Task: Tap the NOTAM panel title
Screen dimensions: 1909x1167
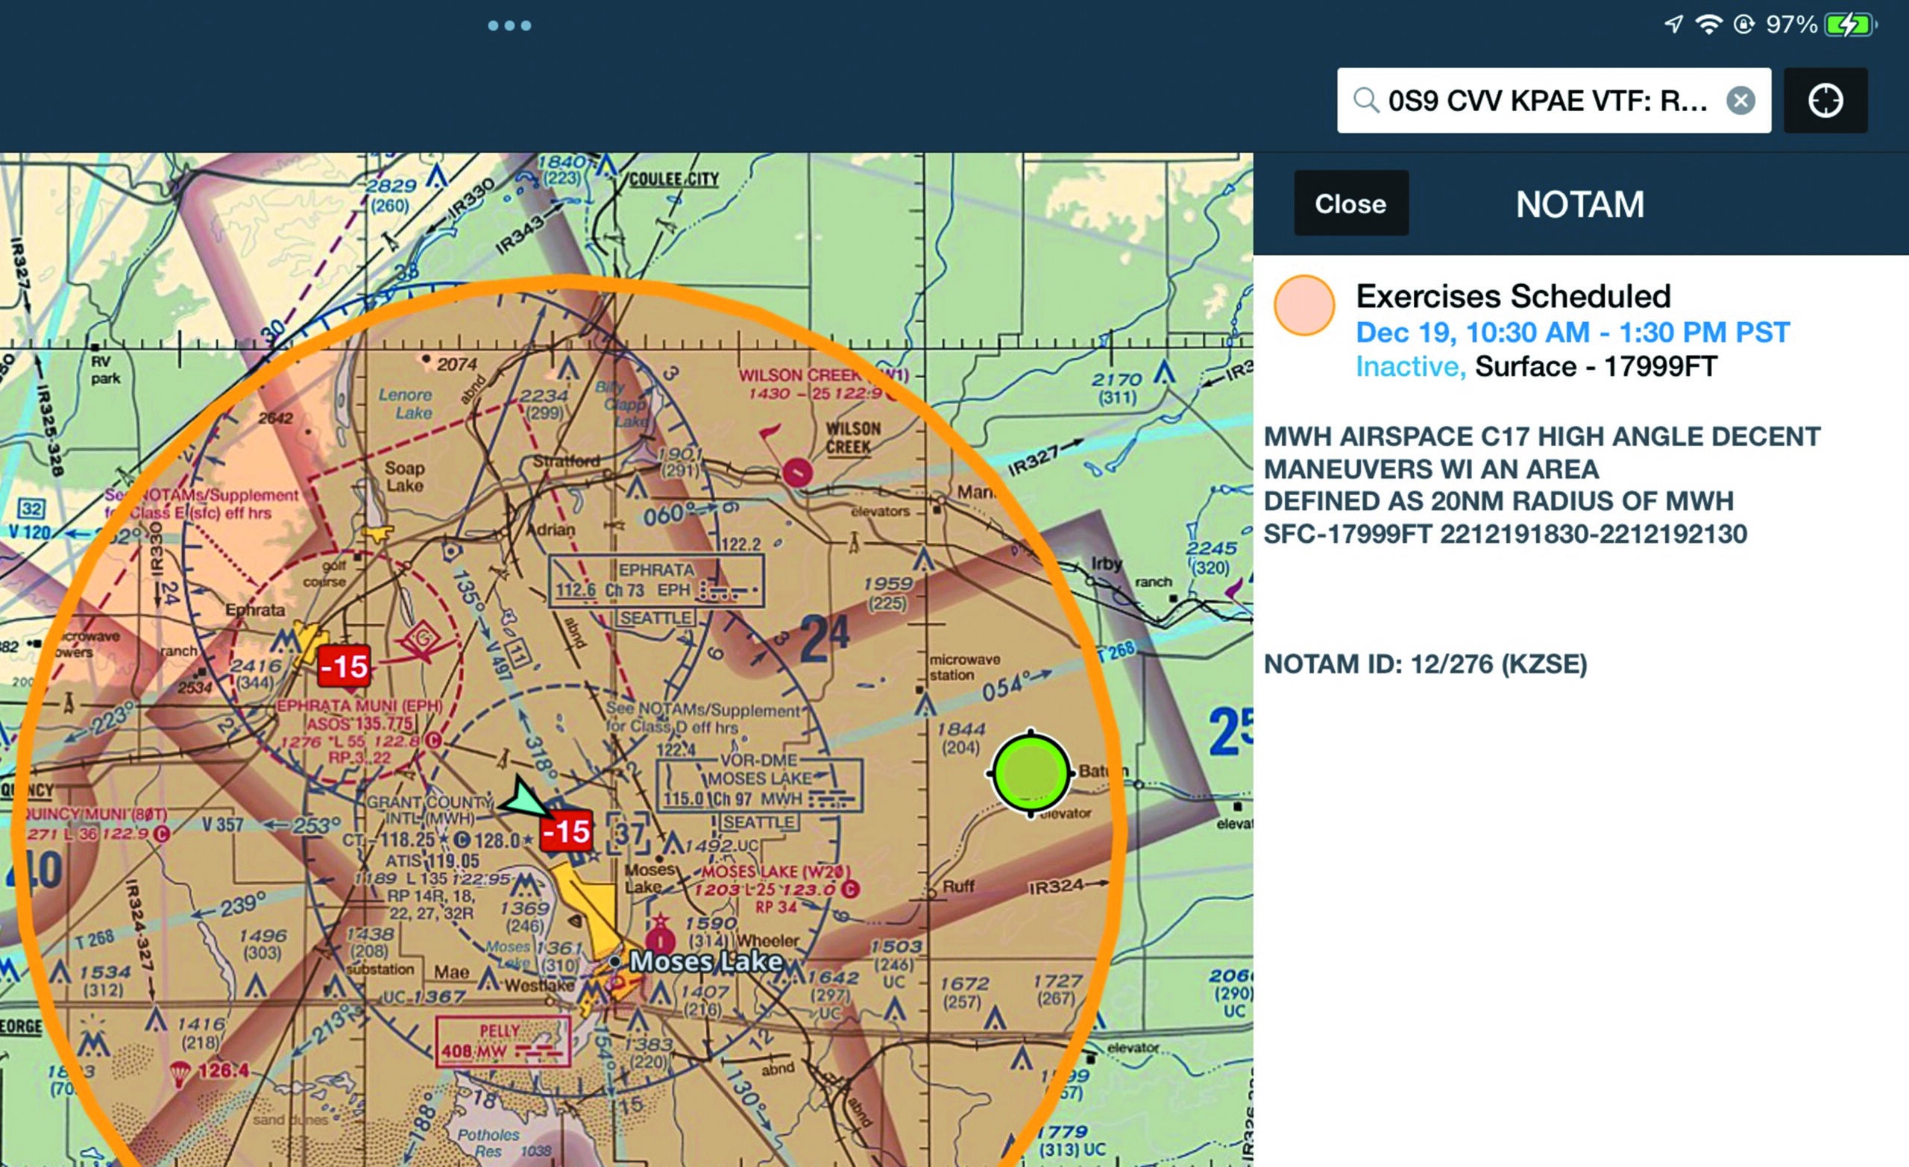Action: 1579,204
